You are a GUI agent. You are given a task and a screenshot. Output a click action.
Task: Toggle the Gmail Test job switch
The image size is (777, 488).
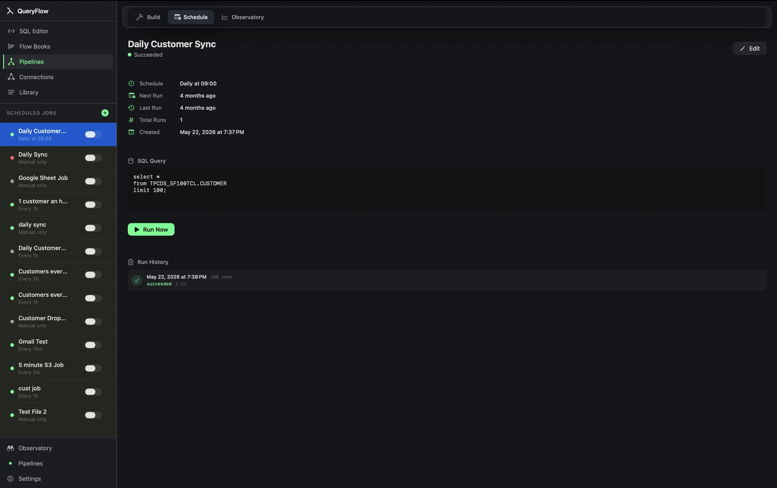coord(93,345)
